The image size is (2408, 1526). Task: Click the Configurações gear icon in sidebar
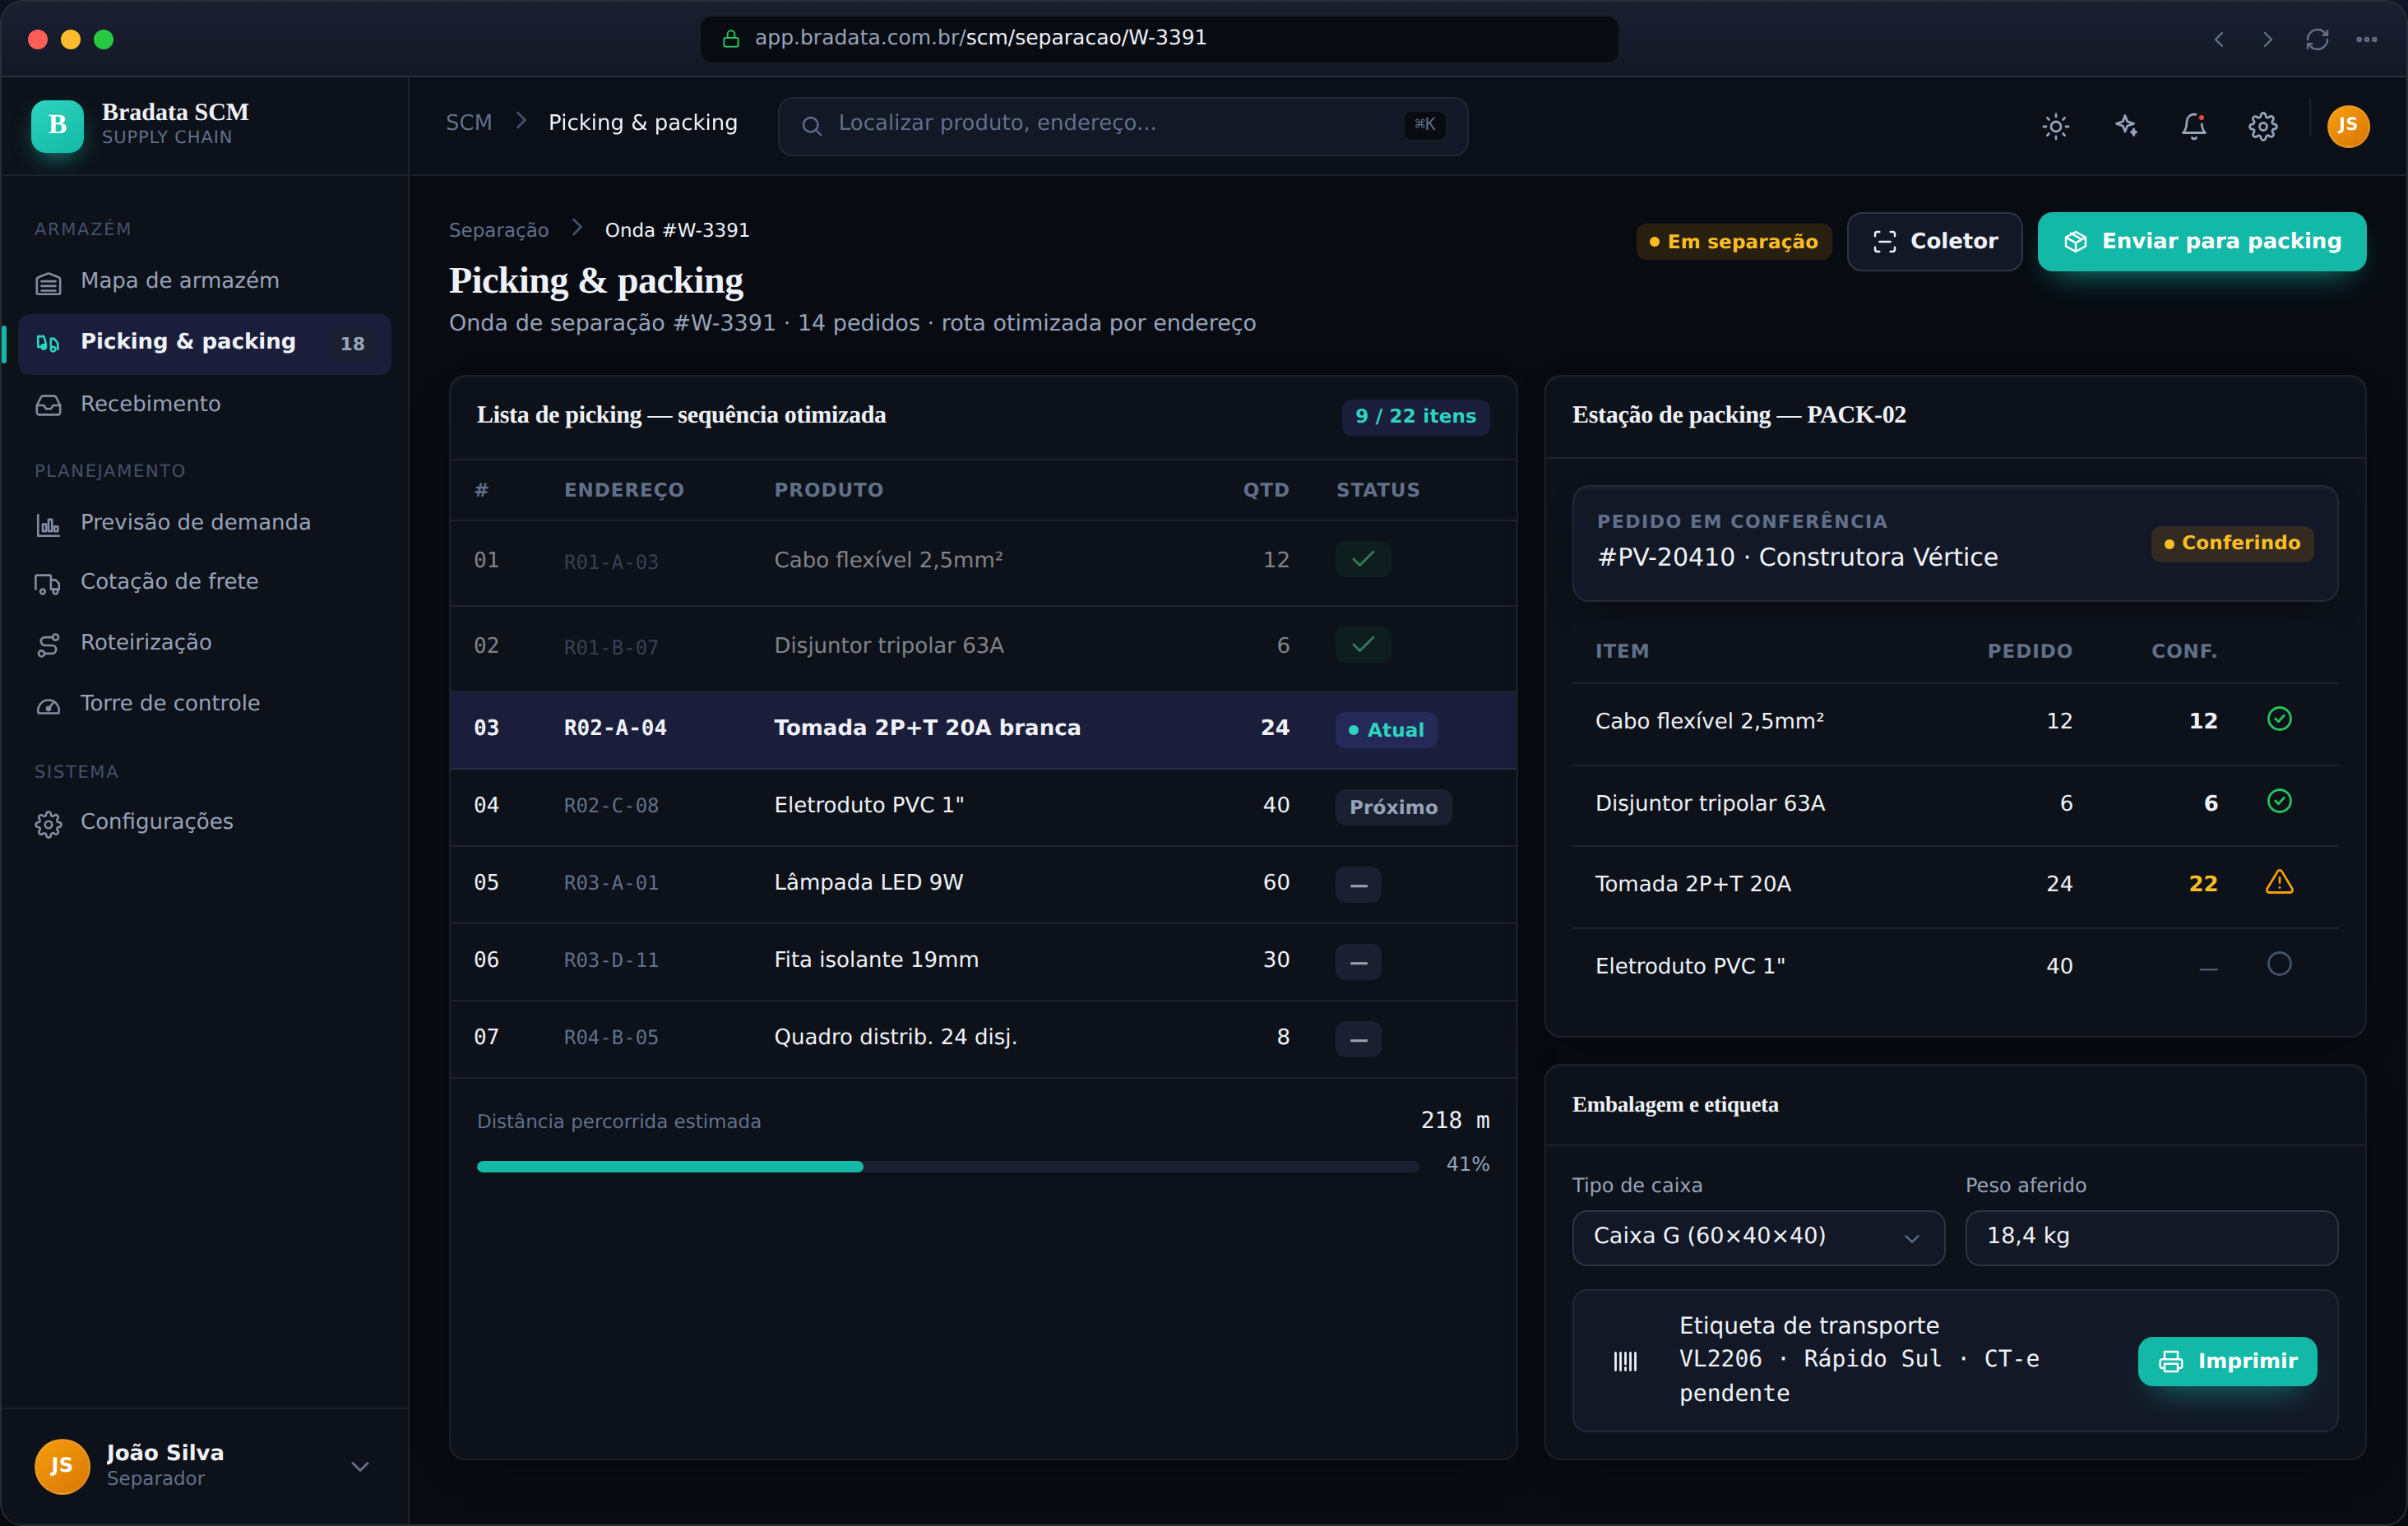coord(48,824)
